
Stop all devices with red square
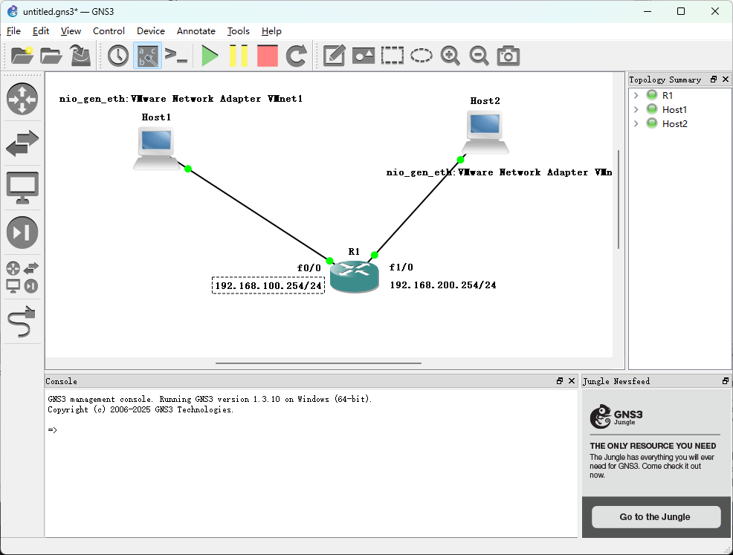point(268,56)
